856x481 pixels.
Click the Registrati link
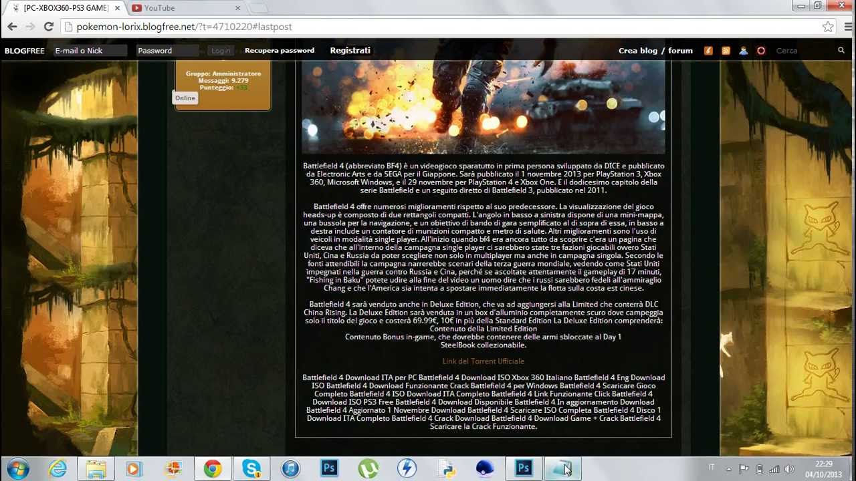tap(350, 50)
